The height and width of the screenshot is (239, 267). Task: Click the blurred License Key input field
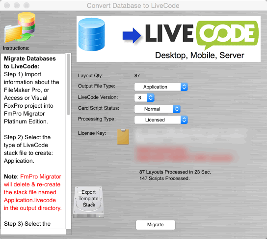tap(191, 136)
